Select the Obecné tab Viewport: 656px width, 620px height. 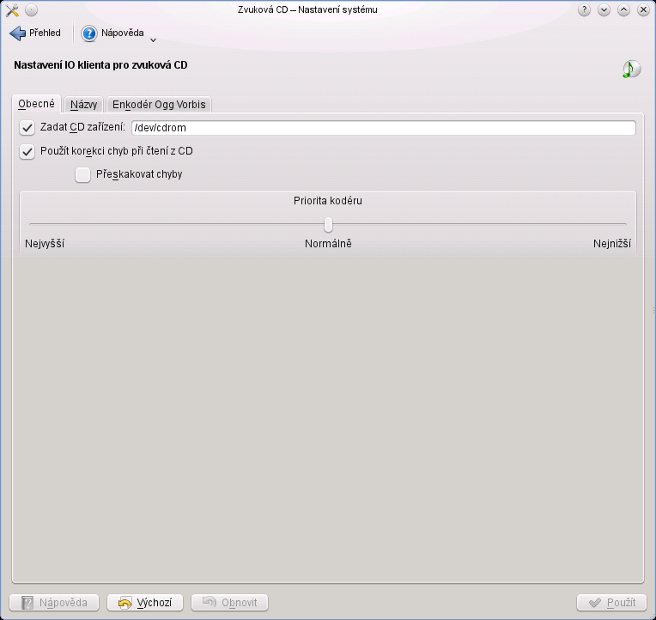36,104
